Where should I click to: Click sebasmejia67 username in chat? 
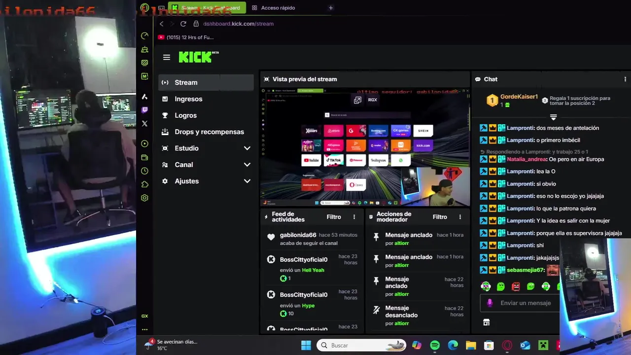coord(525,270)
